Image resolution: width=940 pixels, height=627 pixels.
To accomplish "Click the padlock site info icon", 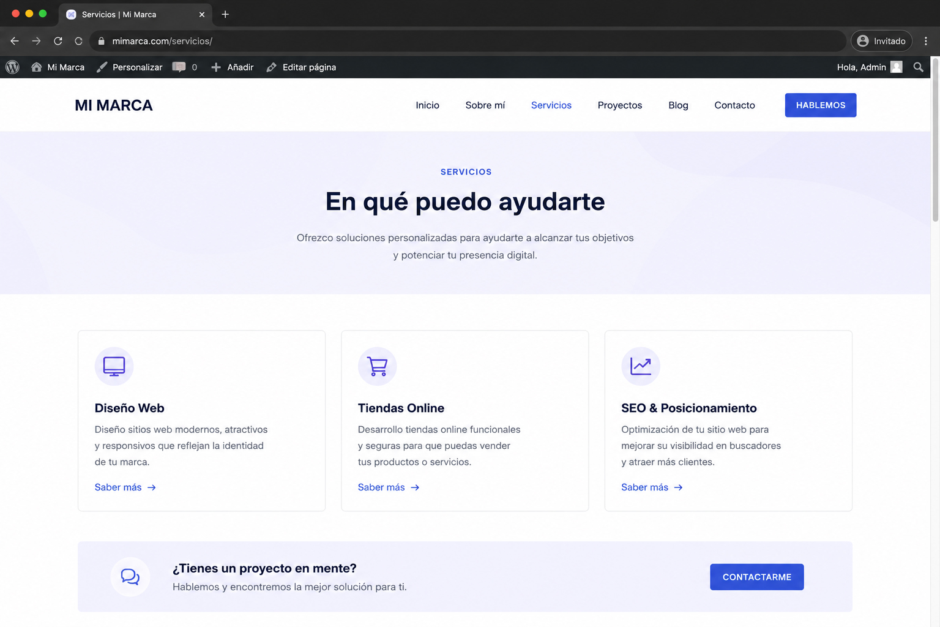I will tap(102, 41).
